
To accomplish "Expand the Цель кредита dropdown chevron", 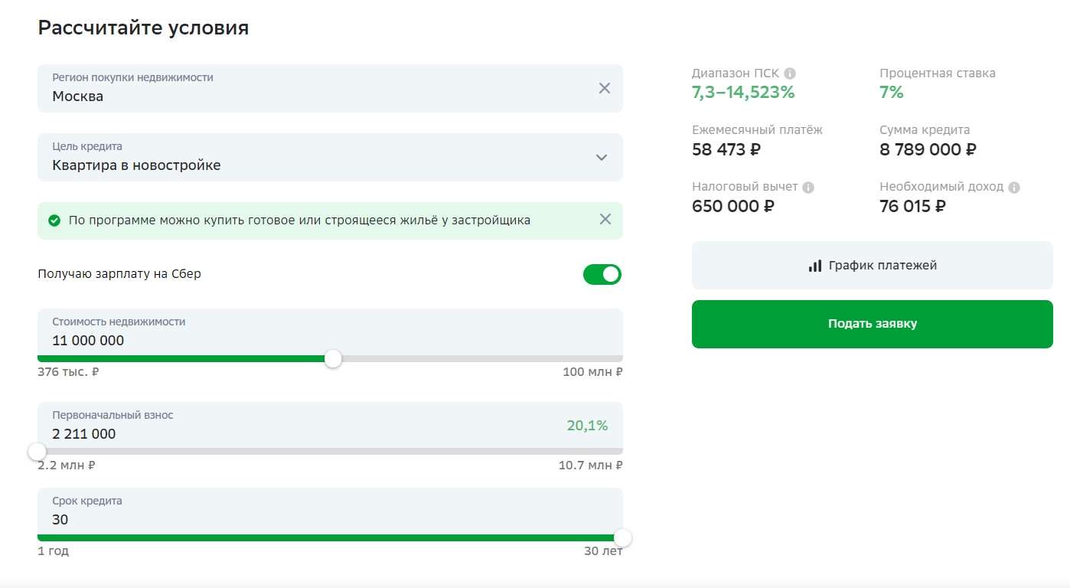I will (x=602, y=158).
